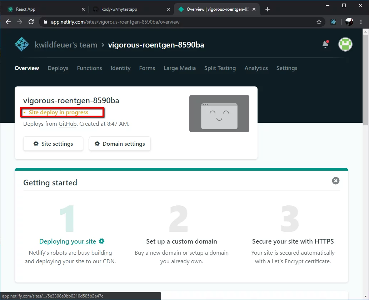Click the vigorous-roentgen-8590ba breadcrumb
Screen dimensions: 369x300
click(156, 45)
